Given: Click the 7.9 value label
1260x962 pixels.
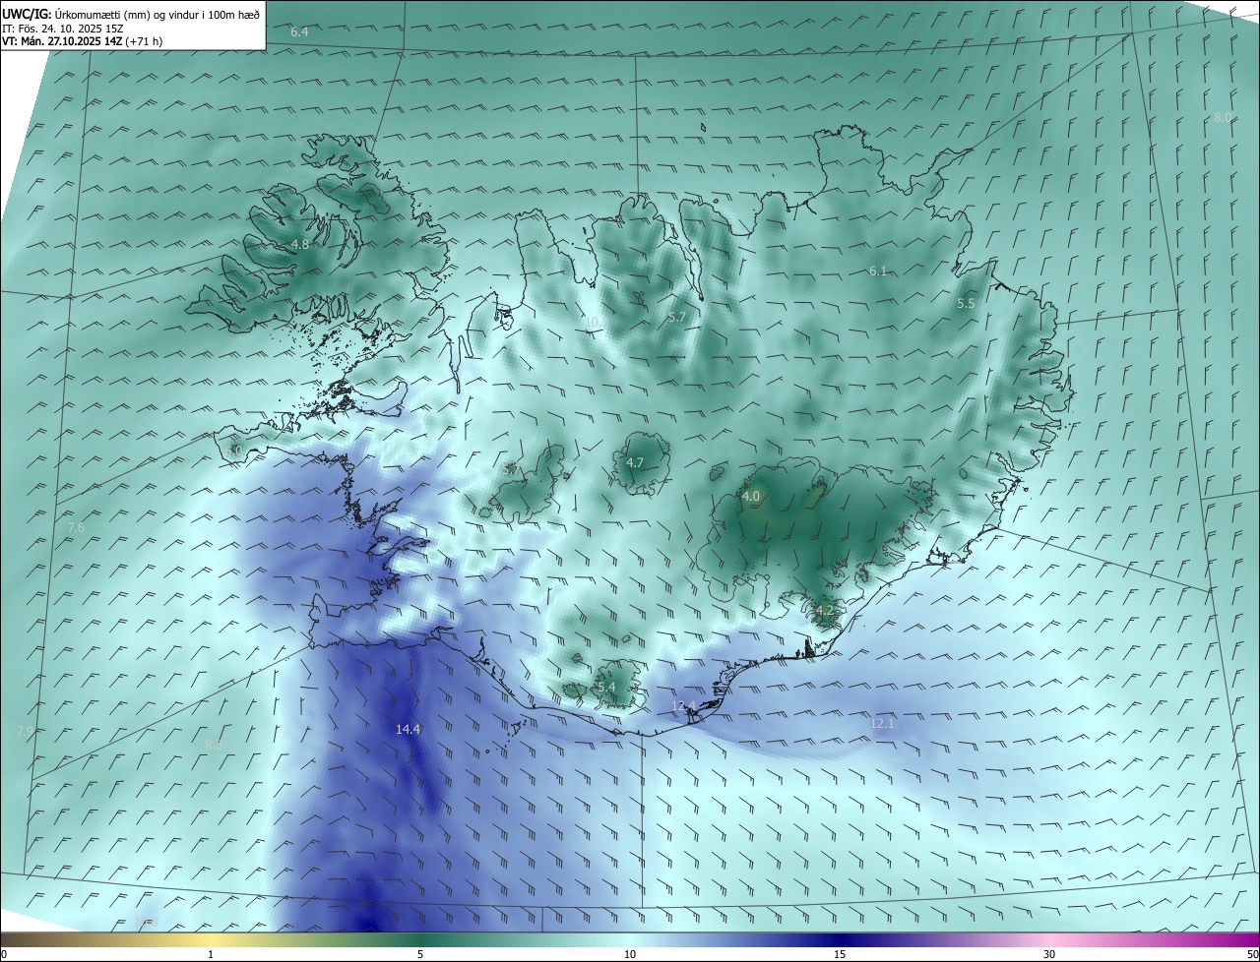Looking at the screenshot, I should click(26, 731).
